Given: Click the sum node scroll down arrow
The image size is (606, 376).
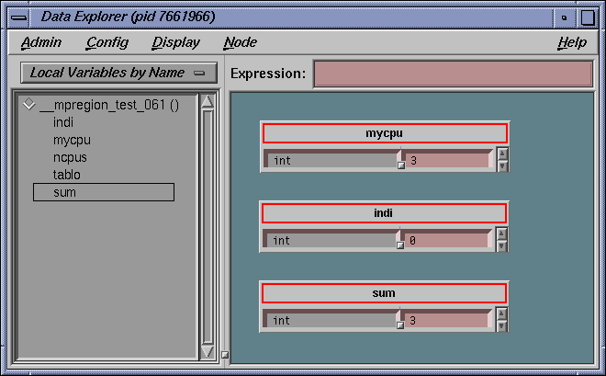Looking at the screenshot, I should (501, 325).
